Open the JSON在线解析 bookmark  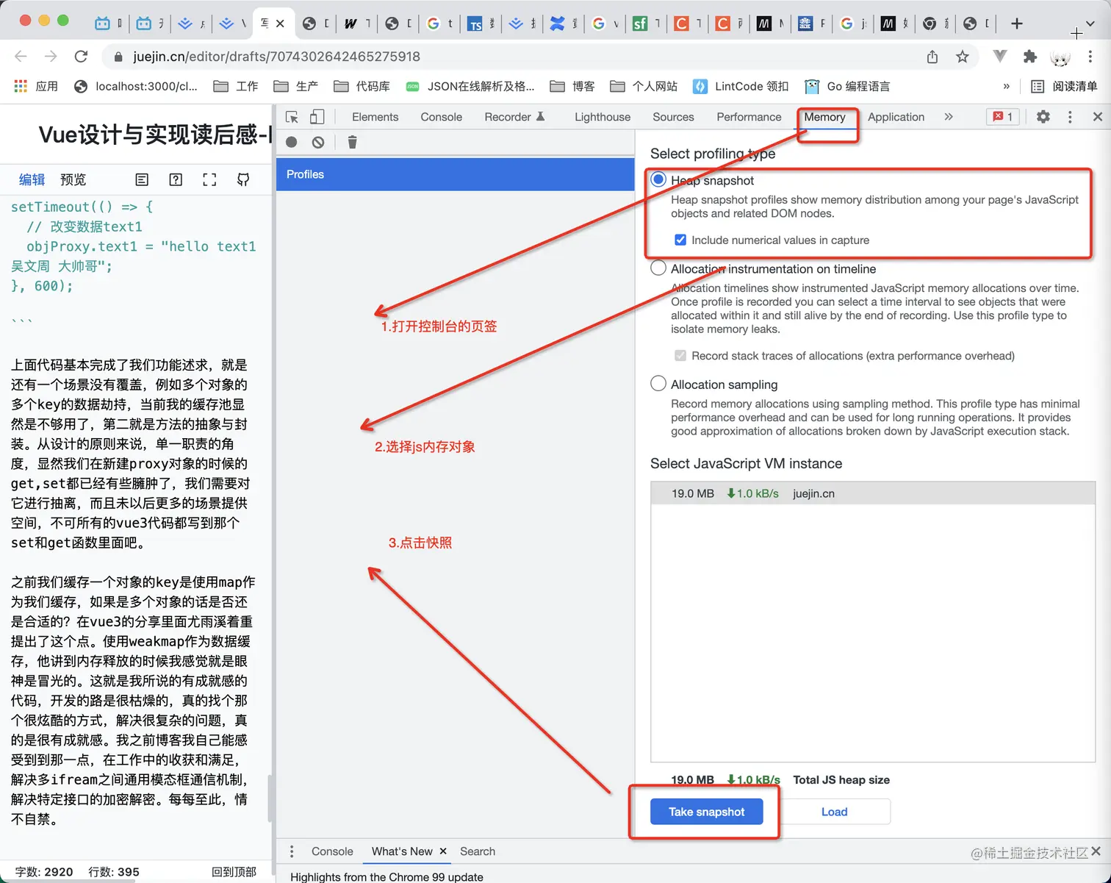(x=470, y=86)
